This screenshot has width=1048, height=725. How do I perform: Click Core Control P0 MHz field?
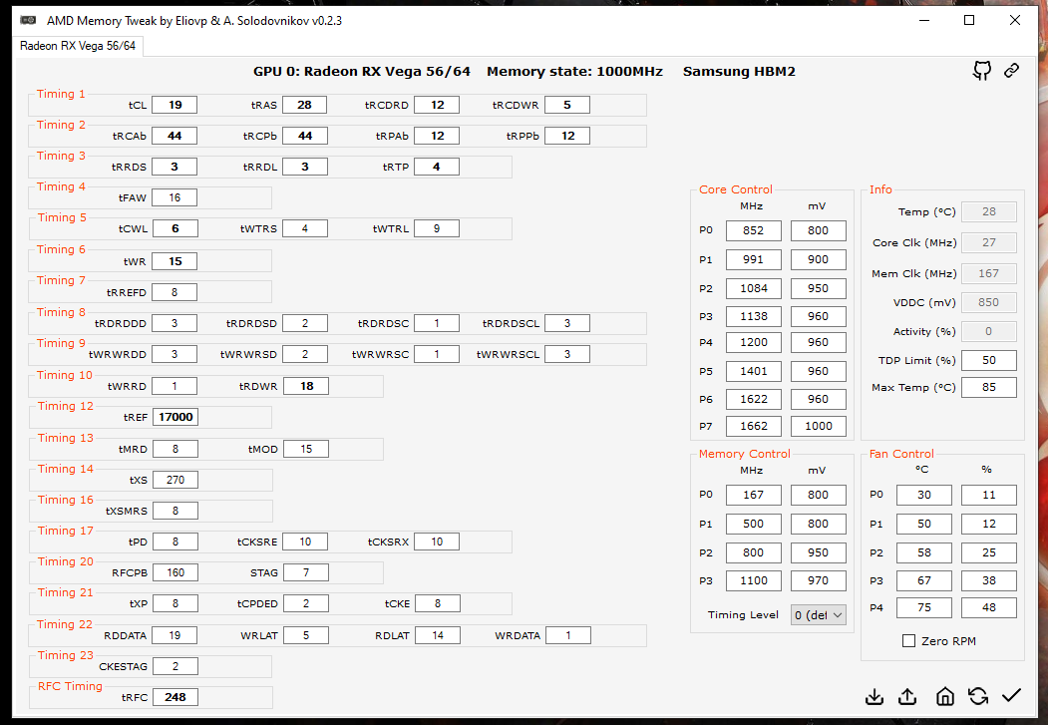click(753, 230)
